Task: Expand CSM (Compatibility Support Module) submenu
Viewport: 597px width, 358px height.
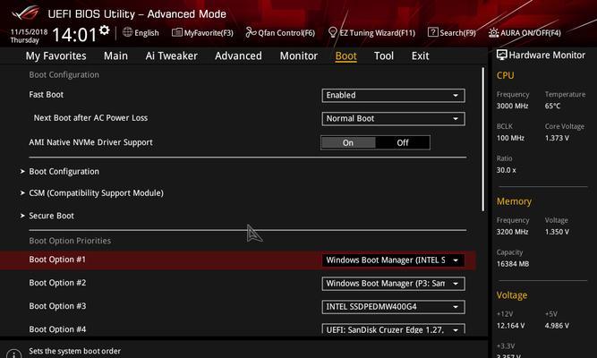Action: [x=96, y=193]
